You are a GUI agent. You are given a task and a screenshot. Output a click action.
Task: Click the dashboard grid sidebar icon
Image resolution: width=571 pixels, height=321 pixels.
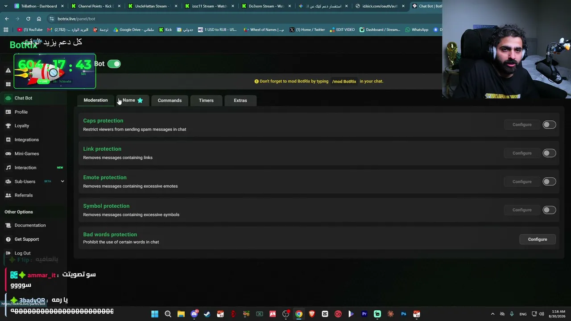pyautogui.click(x=8, y=84)
